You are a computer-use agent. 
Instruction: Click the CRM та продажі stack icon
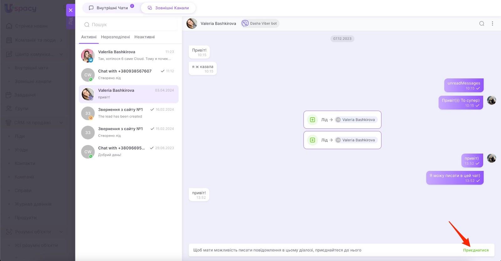[x=9, y=123]
